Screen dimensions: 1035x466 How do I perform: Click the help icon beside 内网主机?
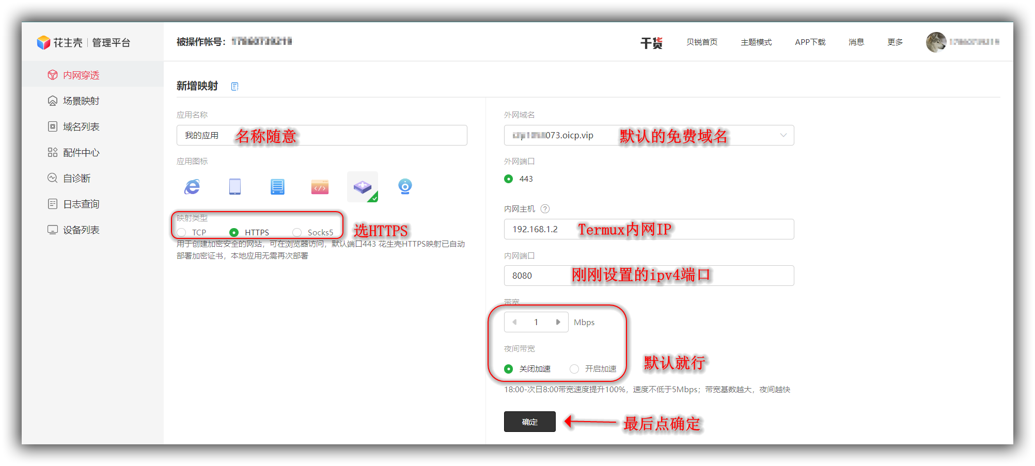545,209
